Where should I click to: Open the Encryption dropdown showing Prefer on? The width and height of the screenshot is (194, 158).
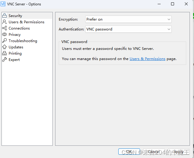(x=128, y=19)
